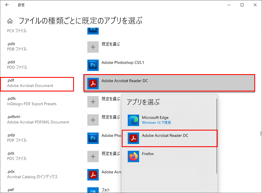Close the Settings window
Image resolution: width=262 pixels, height=193 pixels.
click(x=255, y=5)
